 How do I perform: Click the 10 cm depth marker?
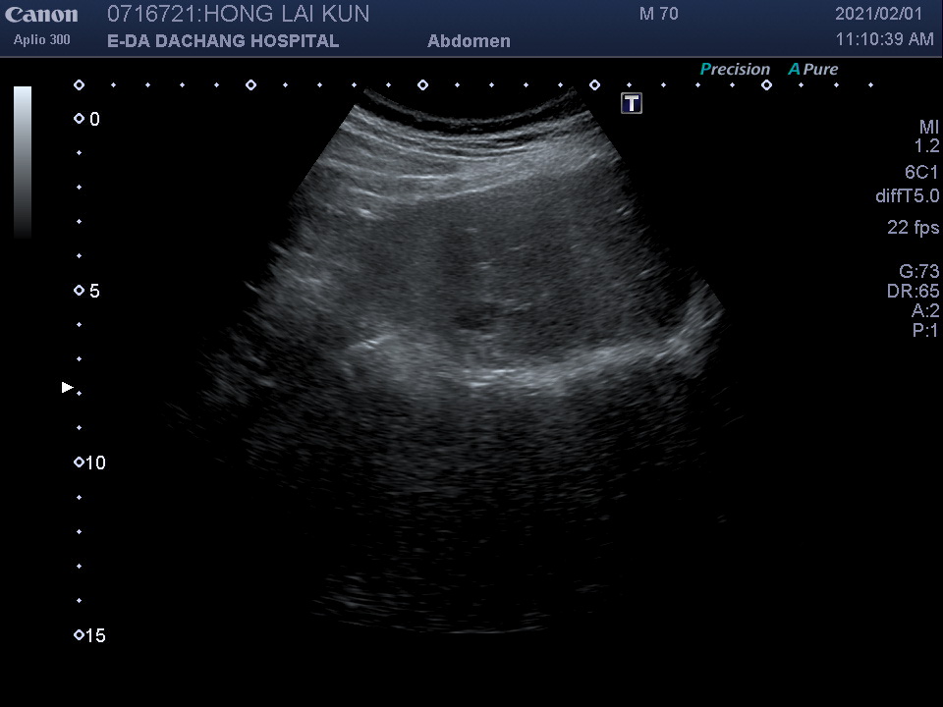(x=94, y=463)
